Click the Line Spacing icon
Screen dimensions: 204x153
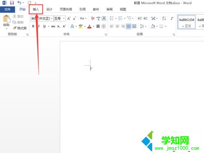point(142,26)
